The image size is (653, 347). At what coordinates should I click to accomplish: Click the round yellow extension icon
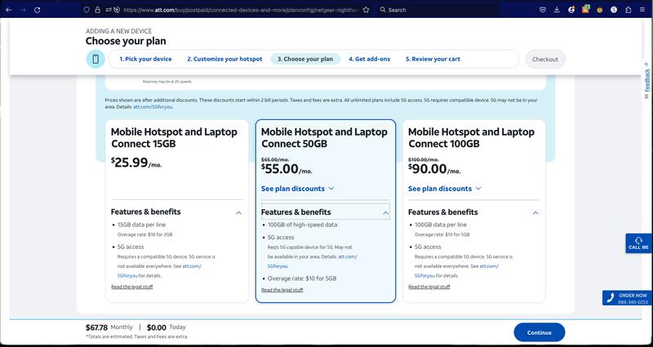coord(600,10)
